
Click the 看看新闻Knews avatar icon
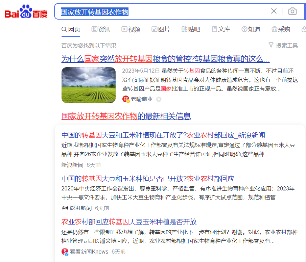(65, 252)
